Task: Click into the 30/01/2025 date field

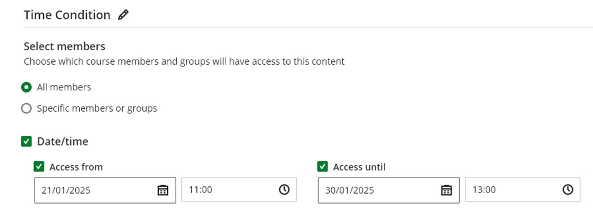Action: tap(389, 190)
